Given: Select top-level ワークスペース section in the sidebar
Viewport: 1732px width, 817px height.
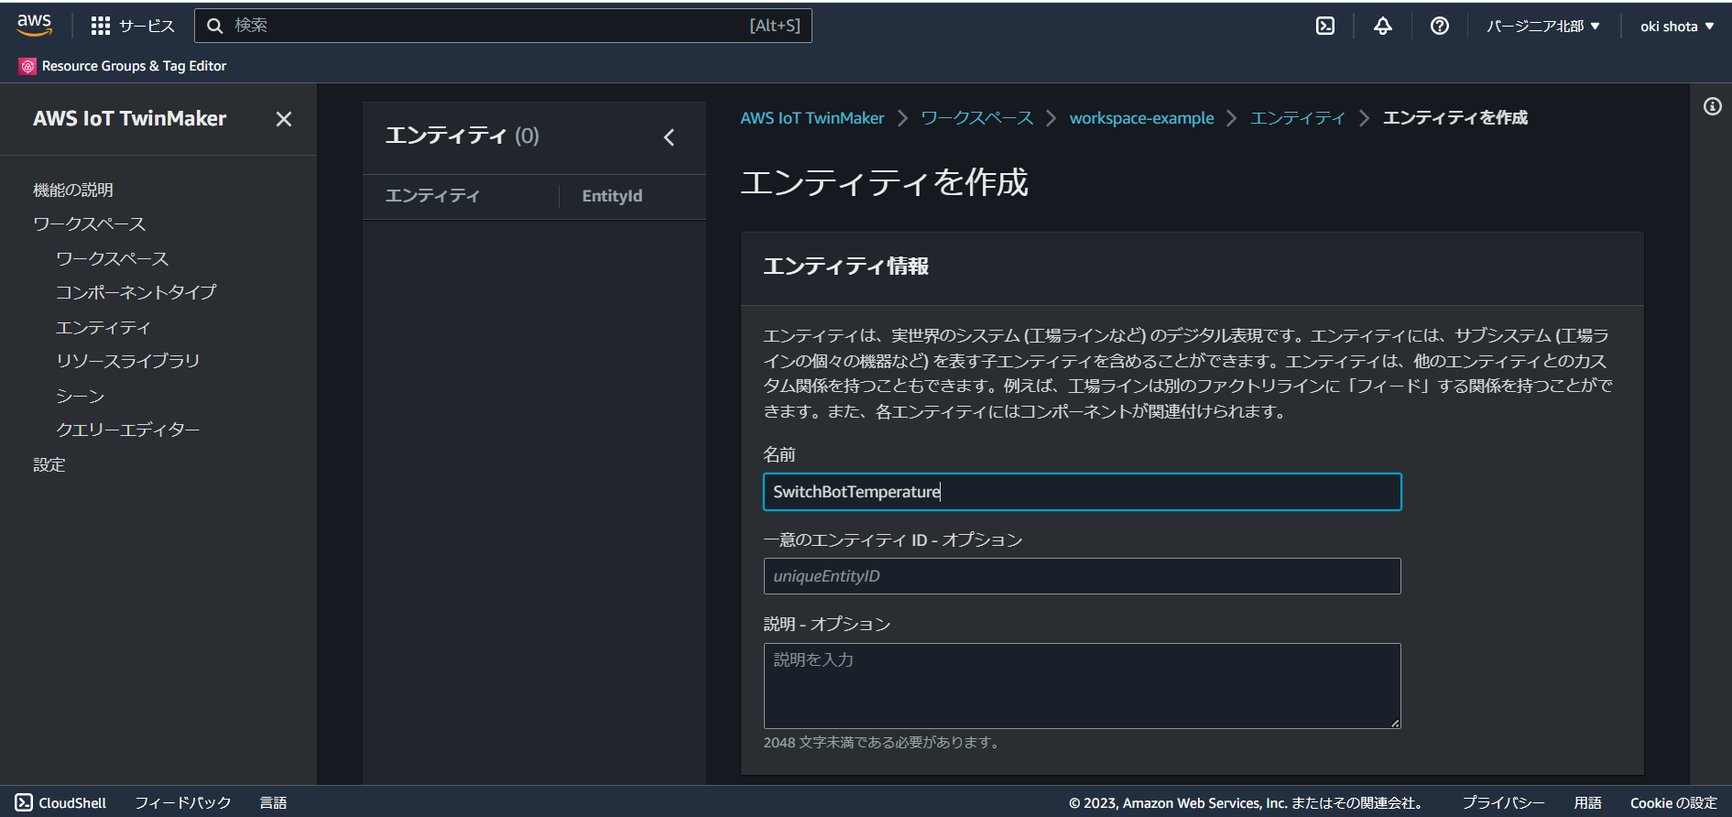Looking at the screenshot, I should pos(90,224).
